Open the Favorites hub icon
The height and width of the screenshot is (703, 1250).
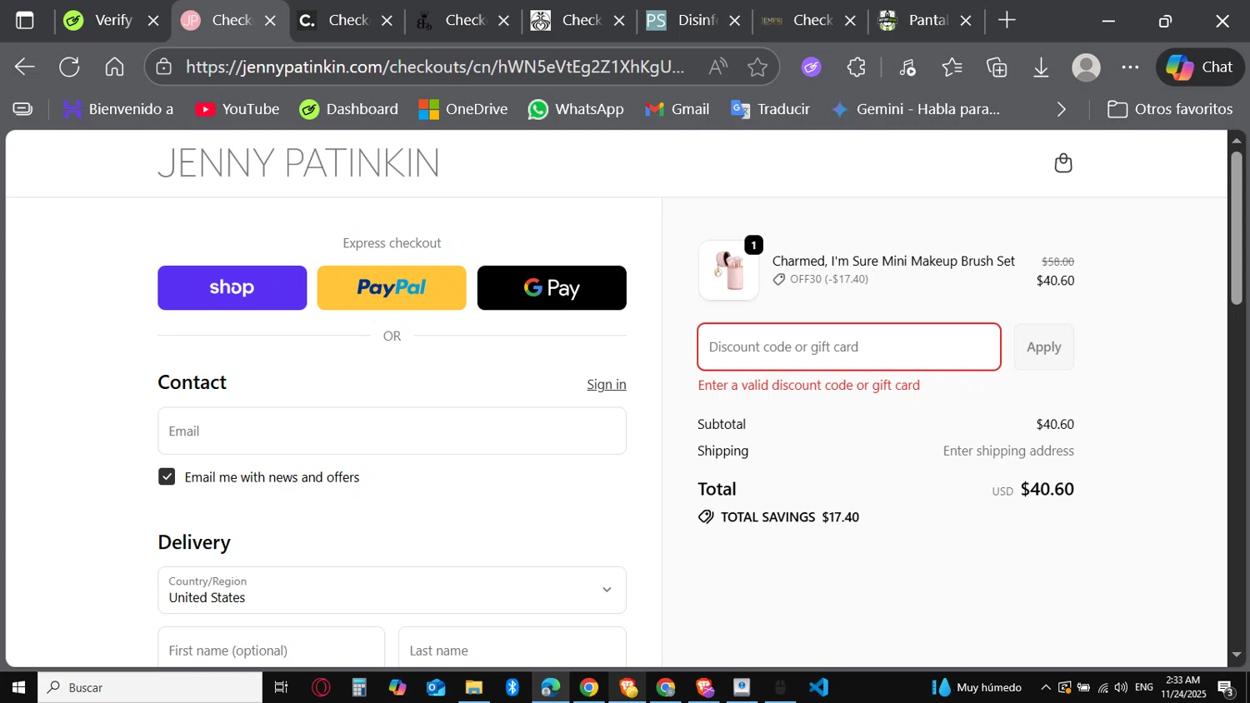tap(952, 67)
